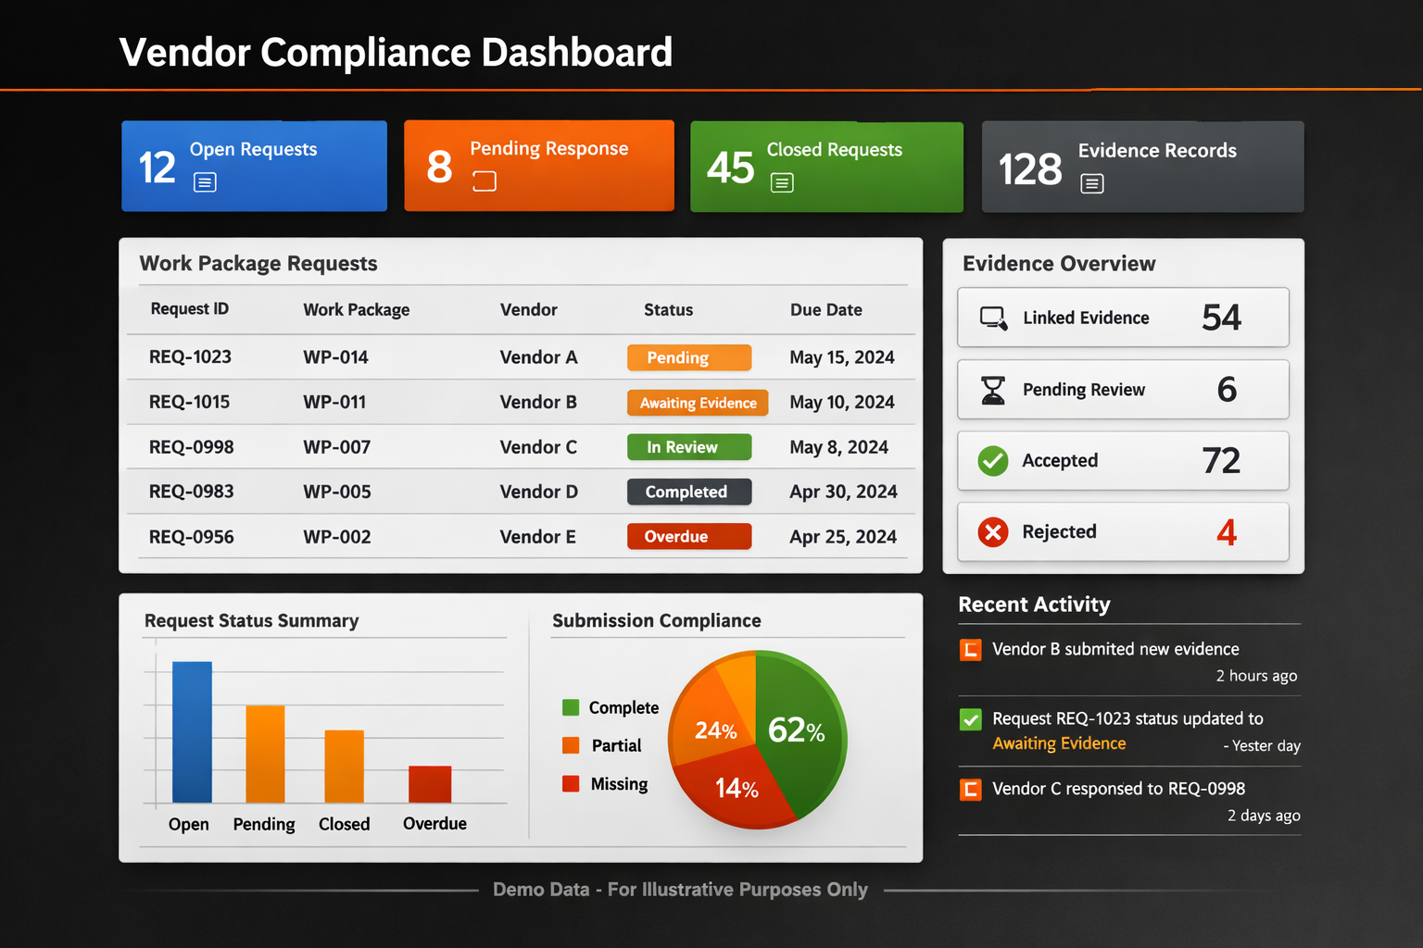The height and width of the screenshot is (948, 1423).
Task: Click the Pending status badge for REQ-1023
Action: click(x=688, y=357)
